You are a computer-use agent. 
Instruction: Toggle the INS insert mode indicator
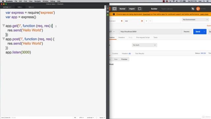click(x=75, y=118)
